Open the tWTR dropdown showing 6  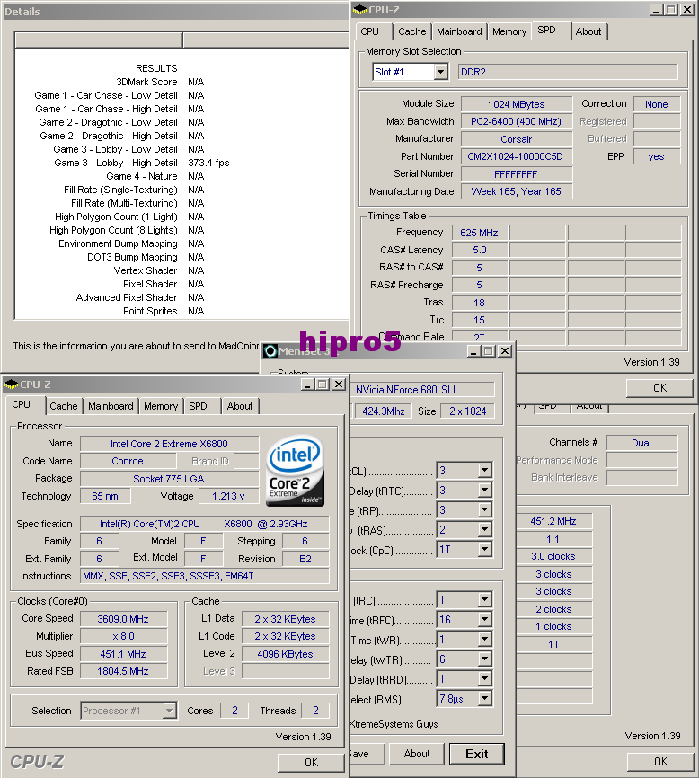click(x=484, y=659)
